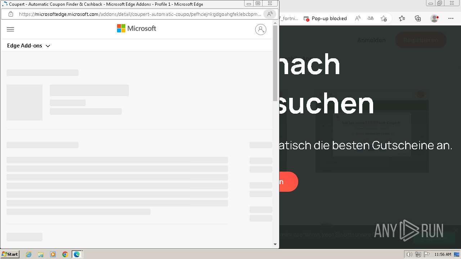Viewport: 461px width, 259px height.
Task: Click the Microsoft logo
Action: [136, 28]
